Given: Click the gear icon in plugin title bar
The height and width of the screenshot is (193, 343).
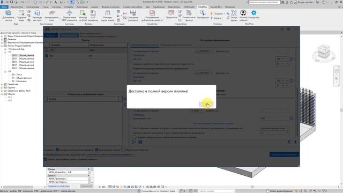Looking at the screenshot, I should tap(288, 29).
